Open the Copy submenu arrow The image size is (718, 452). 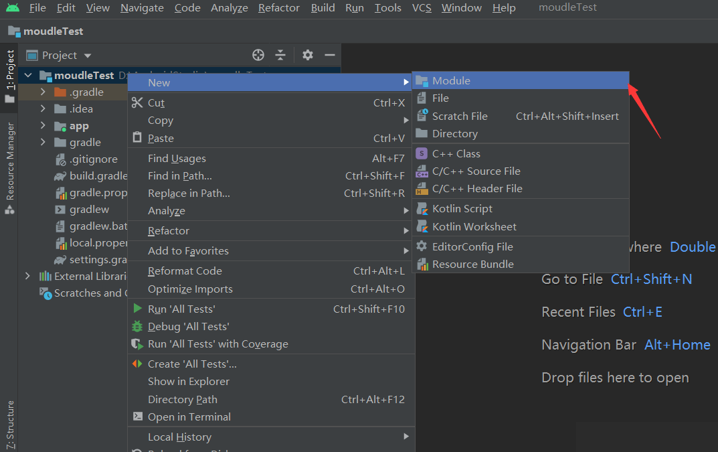coord(406,120)
